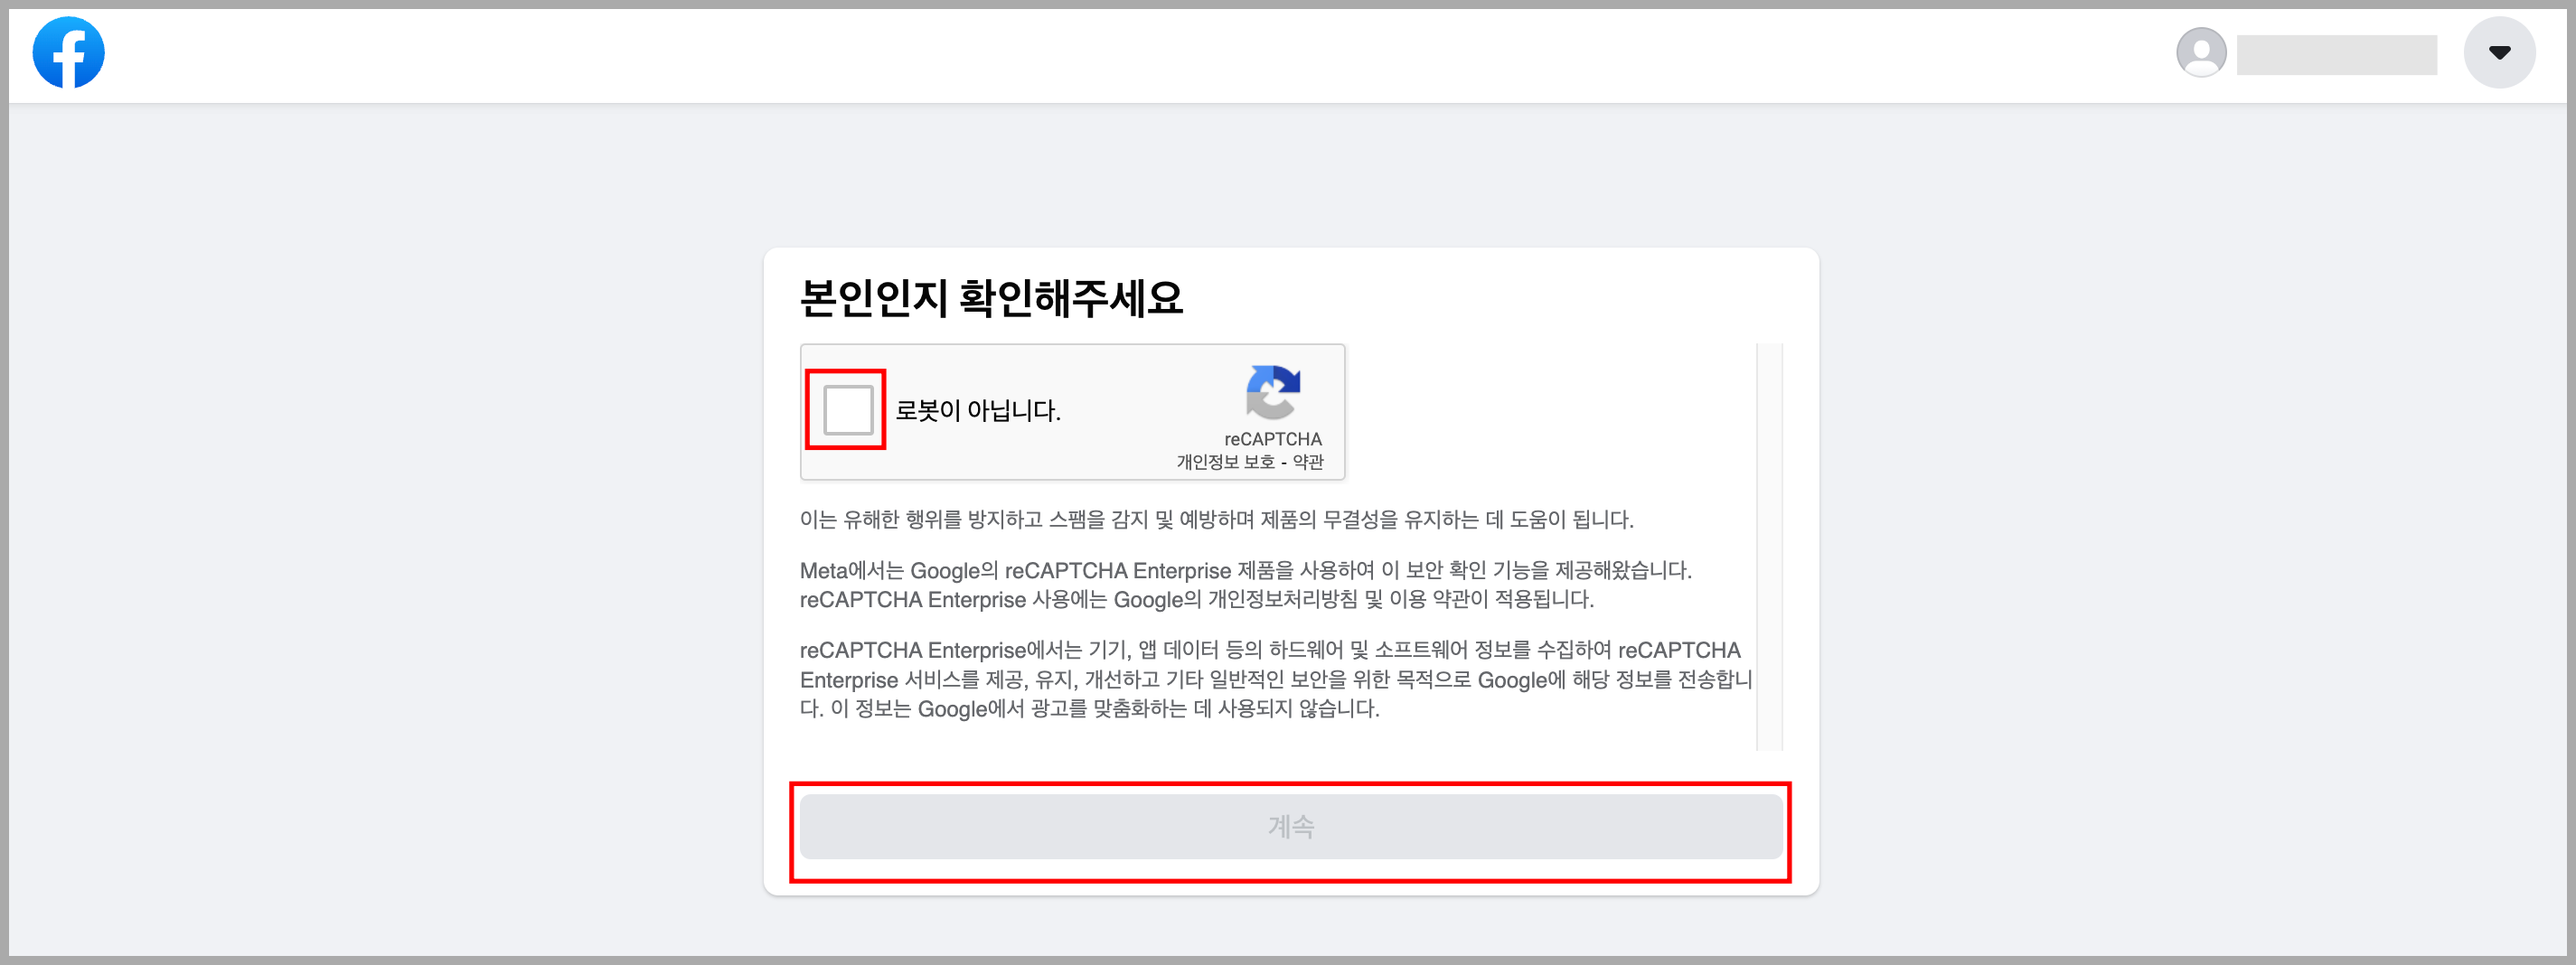Open the '약관' terms link
The image size is (2576, 965).
tap(1307, 462)
